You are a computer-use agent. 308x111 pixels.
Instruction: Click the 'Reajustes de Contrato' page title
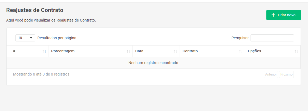coord(35,10)
